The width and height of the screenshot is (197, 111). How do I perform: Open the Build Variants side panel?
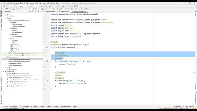pos(1,99)
